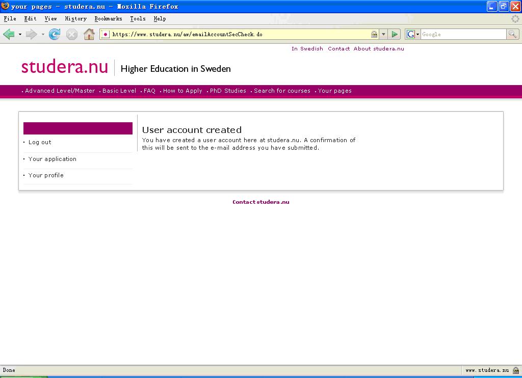522x378 pixels.
Task: Click www.studera.nu in the status bar
Action: (487, 370)
